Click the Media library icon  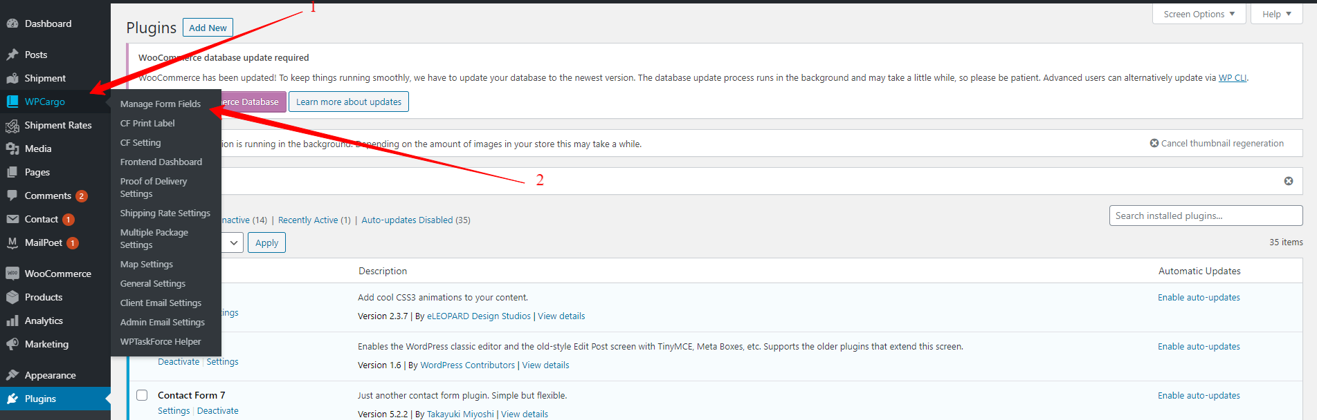12,149
